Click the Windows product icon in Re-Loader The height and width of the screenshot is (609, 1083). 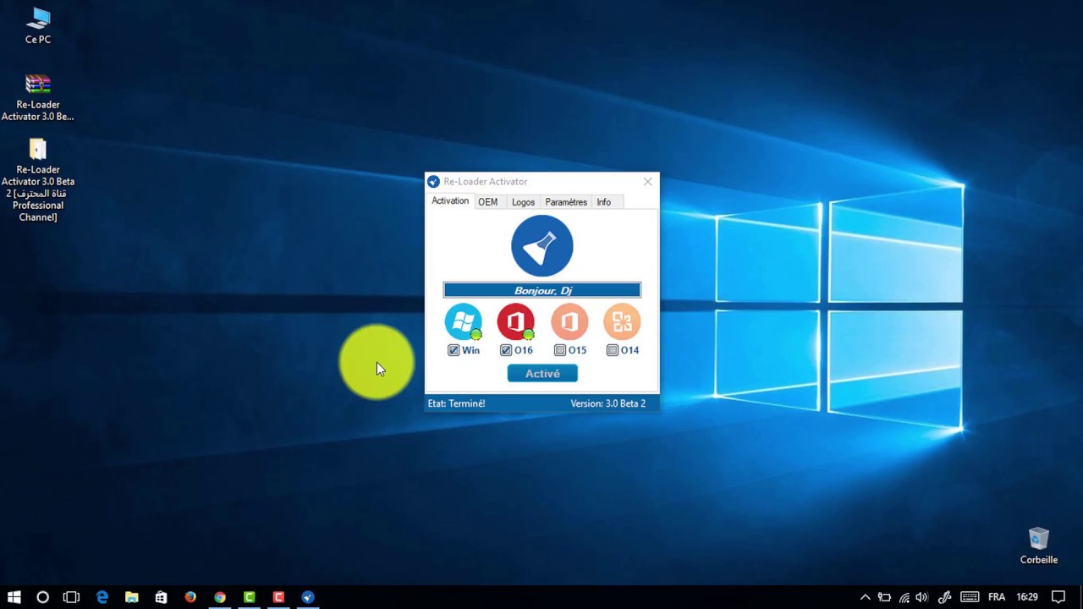(x=463, y=322)
